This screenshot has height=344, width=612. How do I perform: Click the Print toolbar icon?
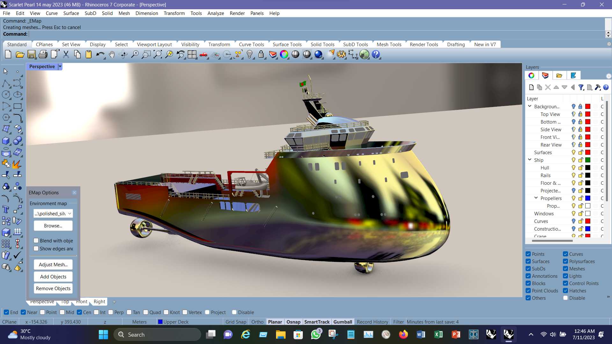pyautogui.click(x=43, y=54)
